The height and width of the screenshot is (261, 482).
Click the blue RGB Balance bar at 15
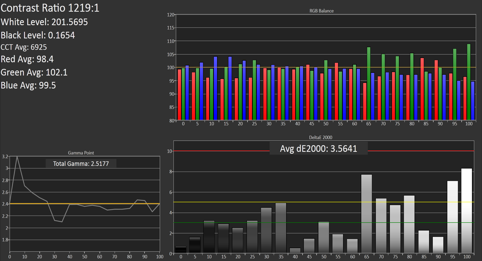point(230,88)
